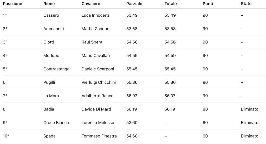Click the 80 points value for Badia
The width and height of the screenshot is (266, 144).
pyautogui.click(x=205, y=109)
